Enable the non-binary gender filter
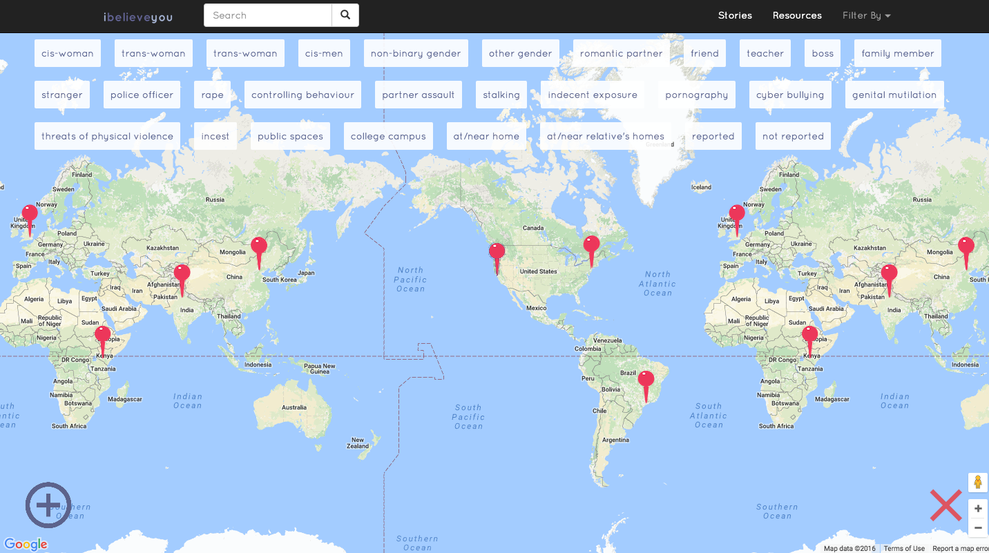Viewport: 989px width, 553px height. 416,53
